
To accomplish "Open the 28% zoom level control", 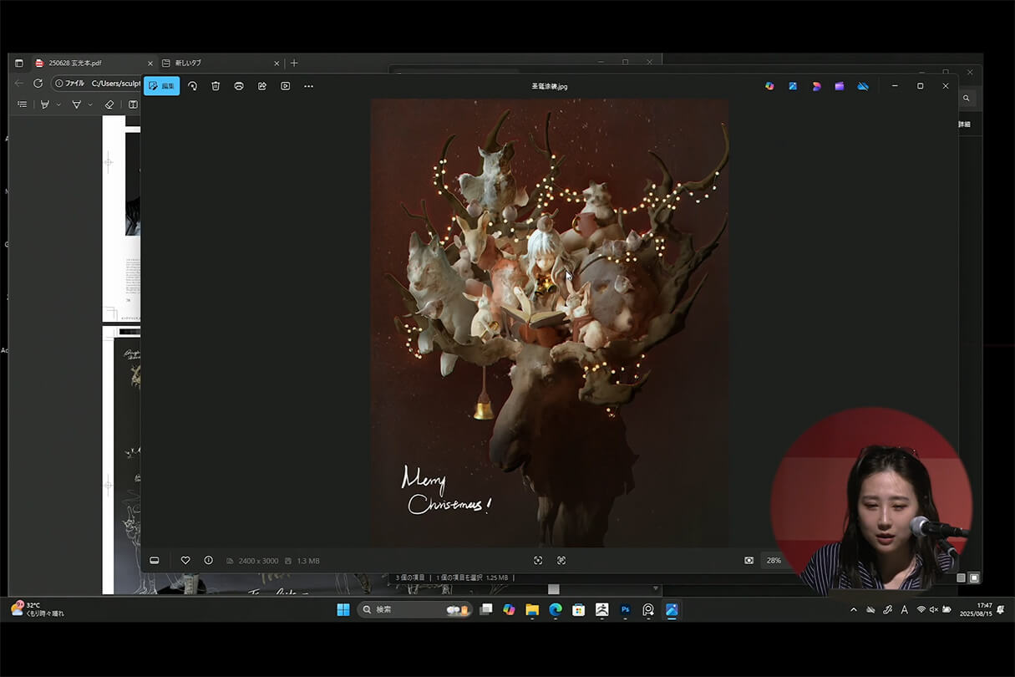I will click(773, 560).
